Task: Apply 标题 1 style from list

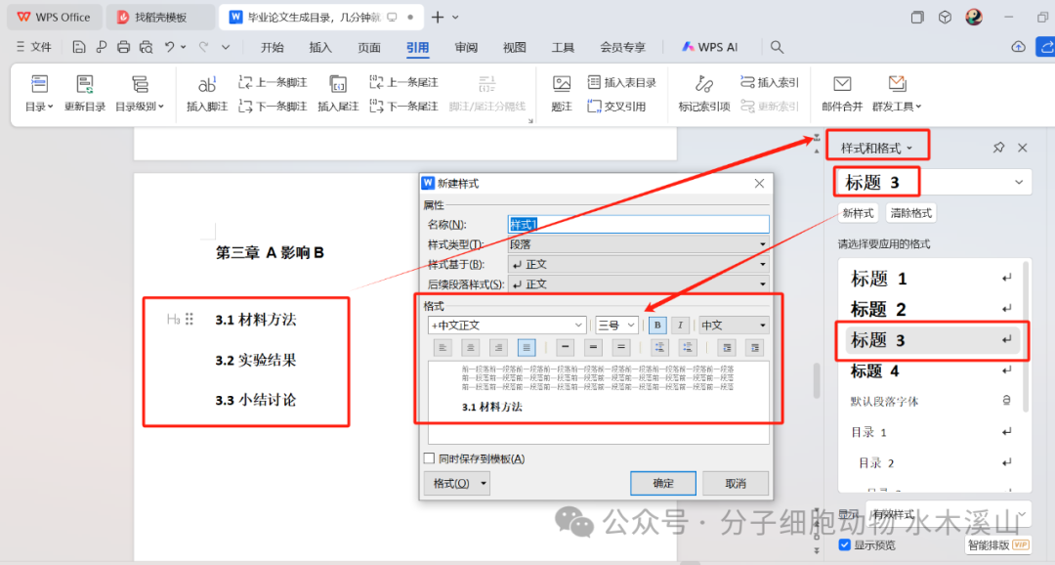Action: [x=931, y=279]
